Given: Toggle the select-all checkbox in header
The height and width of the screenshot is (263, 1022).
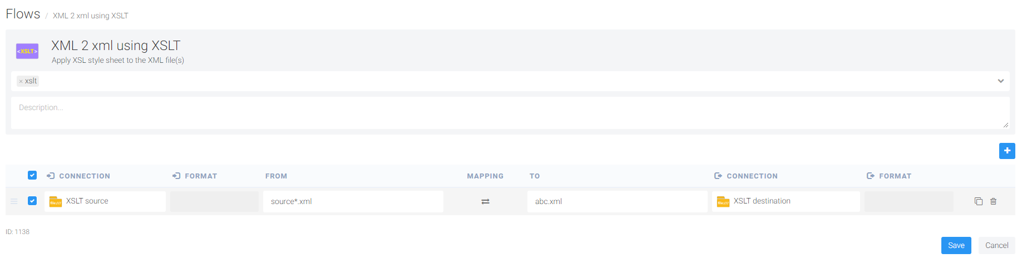Looking at the screenshot, I should (x=32, y=175).
